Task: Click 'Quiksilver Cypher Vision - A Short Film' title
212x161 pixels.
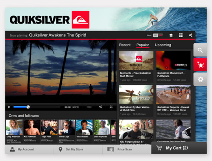Action: coord(135,109)
